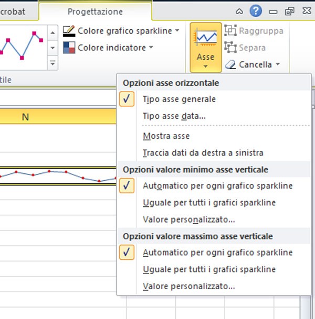Screen dimensions: 315x319
Task: Open the Cancella dropdown arrow
Action: click(277, 65)
